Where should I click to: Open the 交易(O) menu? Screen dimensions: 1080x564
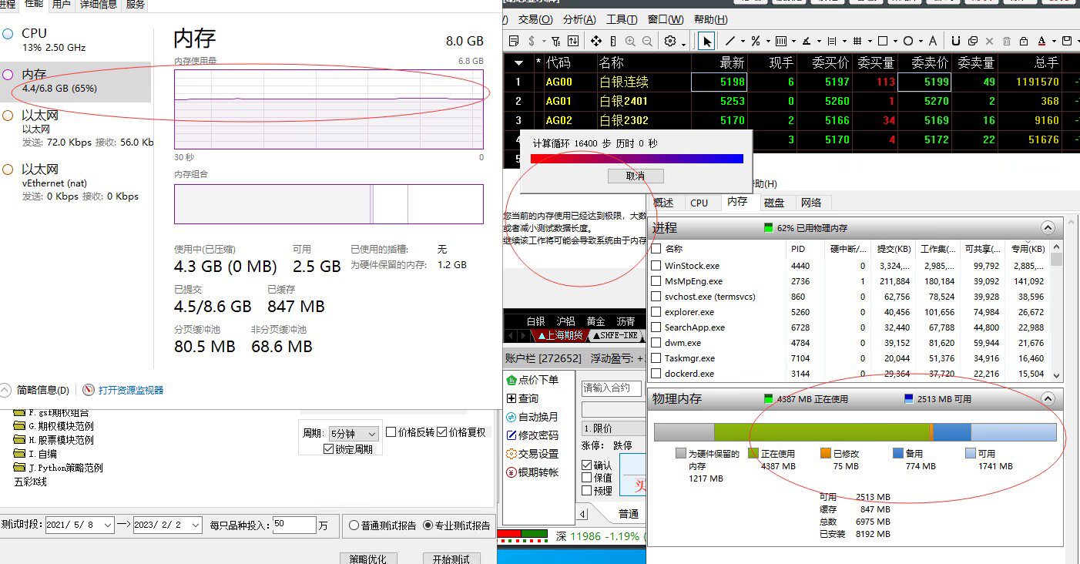[535, 19]
